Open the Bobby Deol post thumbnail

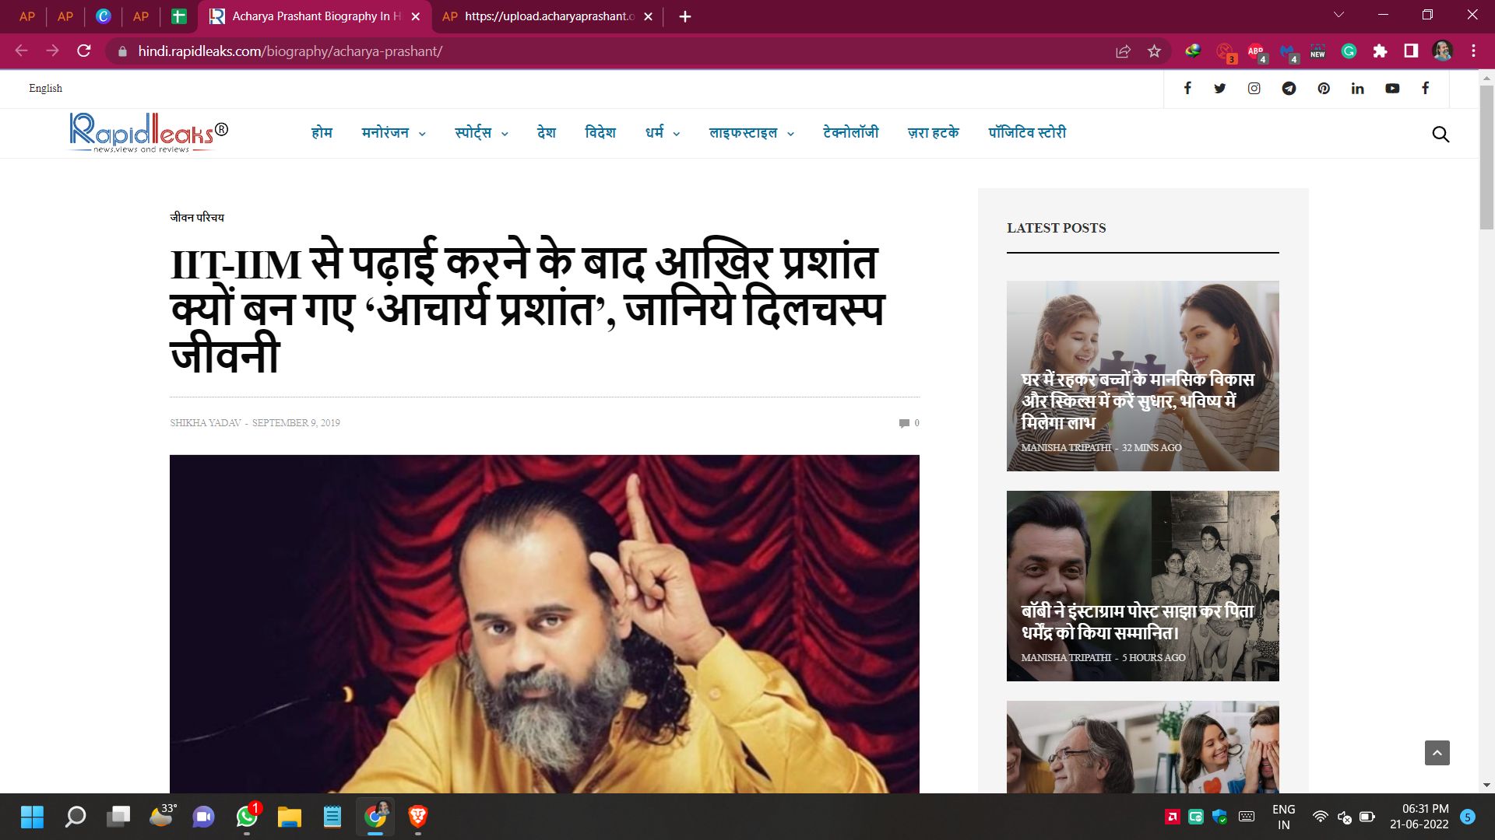pyautogui.click(x=1142, y=576)
